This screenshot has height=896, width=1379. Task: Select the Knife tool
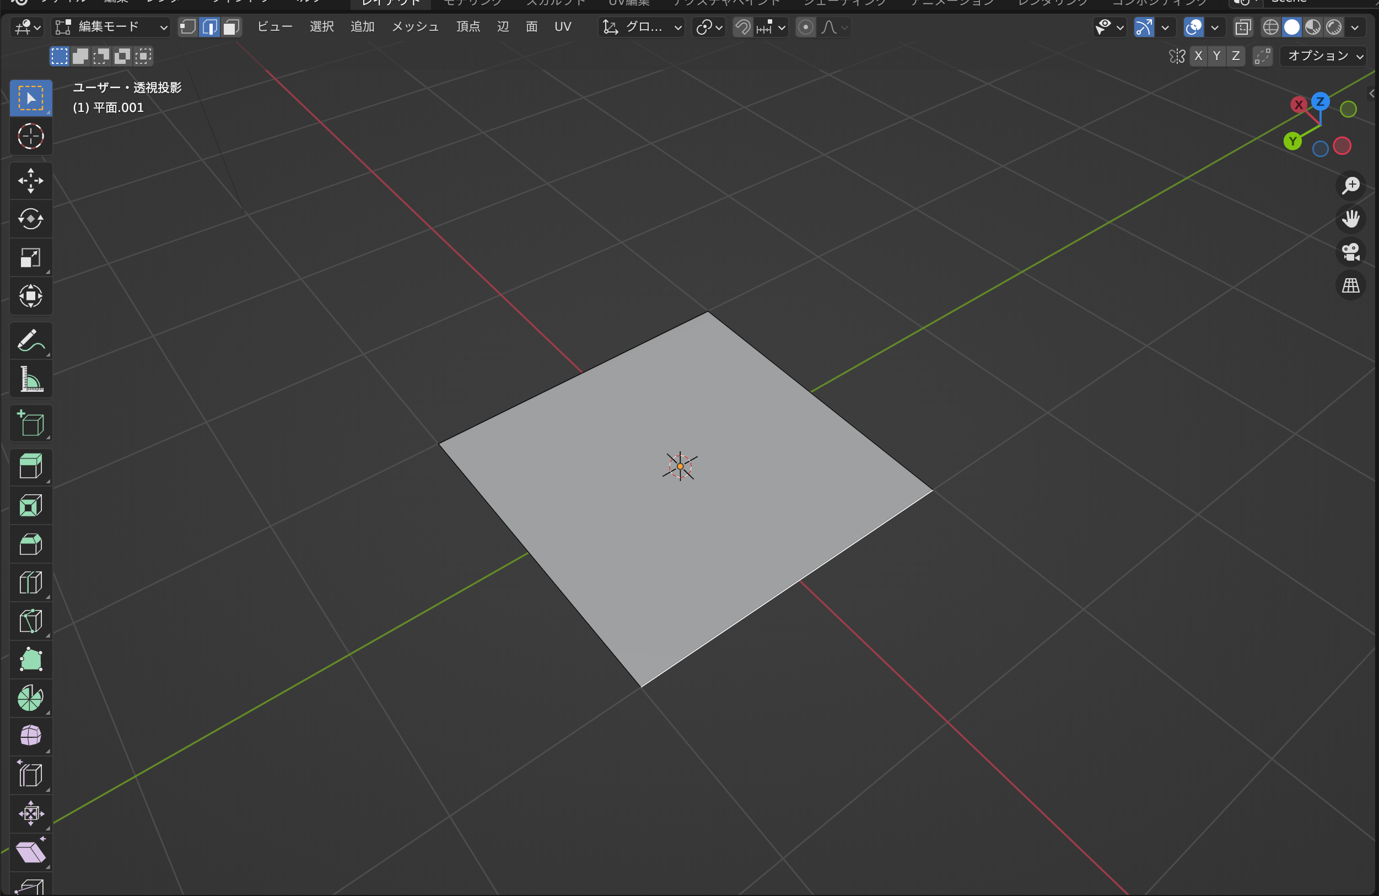coord(31,621)
